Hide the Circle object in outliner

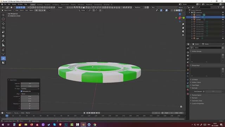tap(223, 17)
